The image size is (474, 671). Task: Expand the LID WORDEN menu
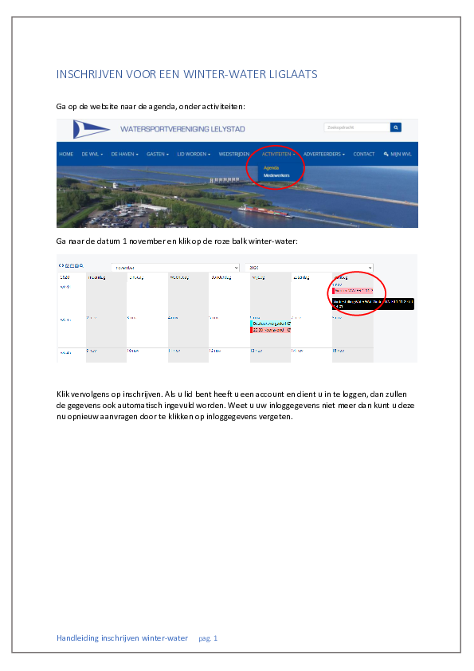coord(194,154)
